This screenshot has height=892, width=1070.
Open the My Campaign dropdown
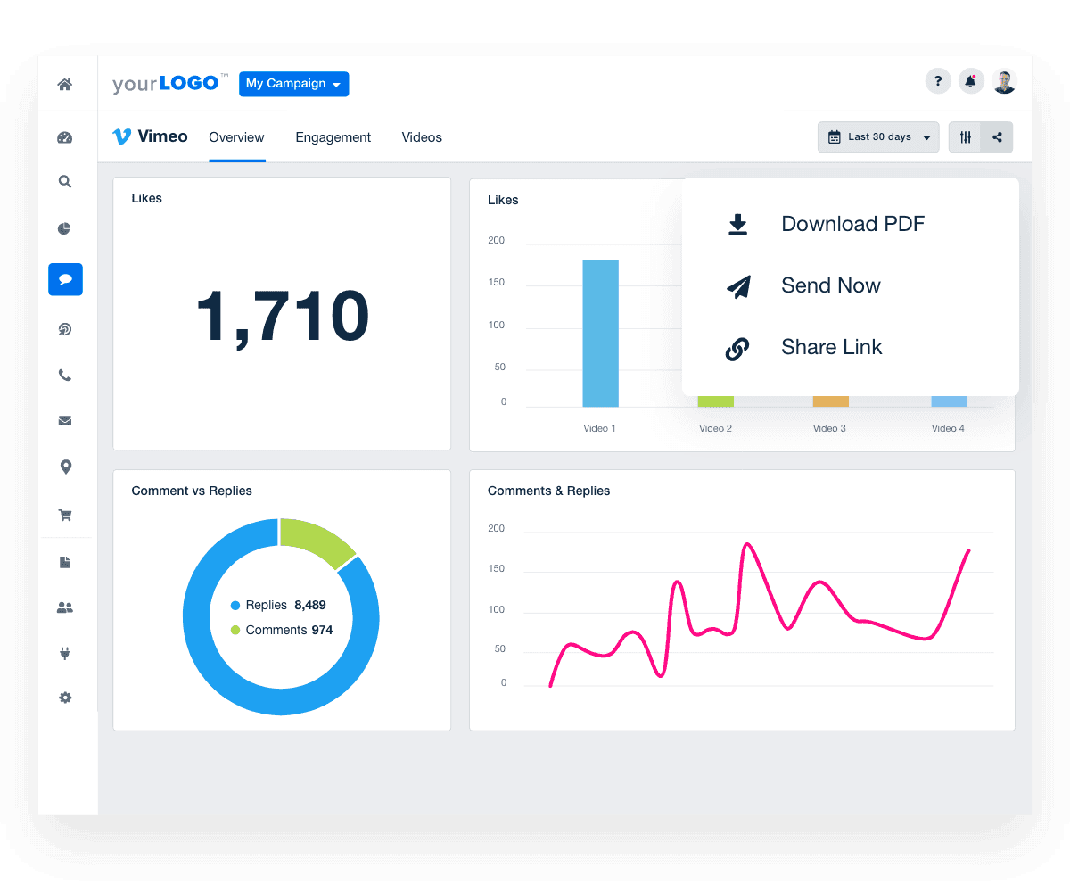point(293,84)
